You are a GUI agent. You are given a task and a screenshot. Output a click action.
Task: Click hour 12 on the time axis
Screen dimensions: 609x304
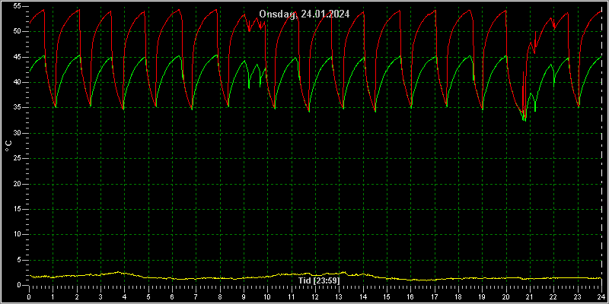tap(315, 296)
